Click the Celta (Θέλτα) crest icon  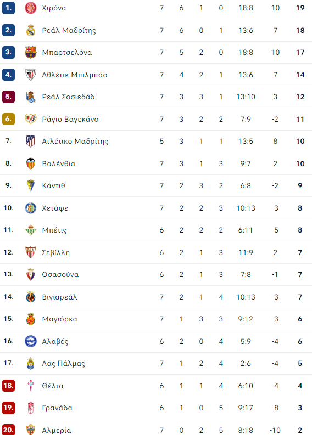click(x=31, y=386)
